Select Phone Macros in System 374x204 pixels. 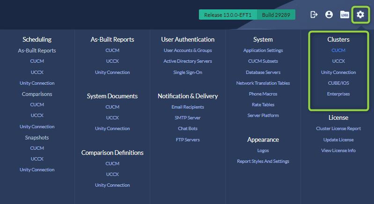click(263, 94)
